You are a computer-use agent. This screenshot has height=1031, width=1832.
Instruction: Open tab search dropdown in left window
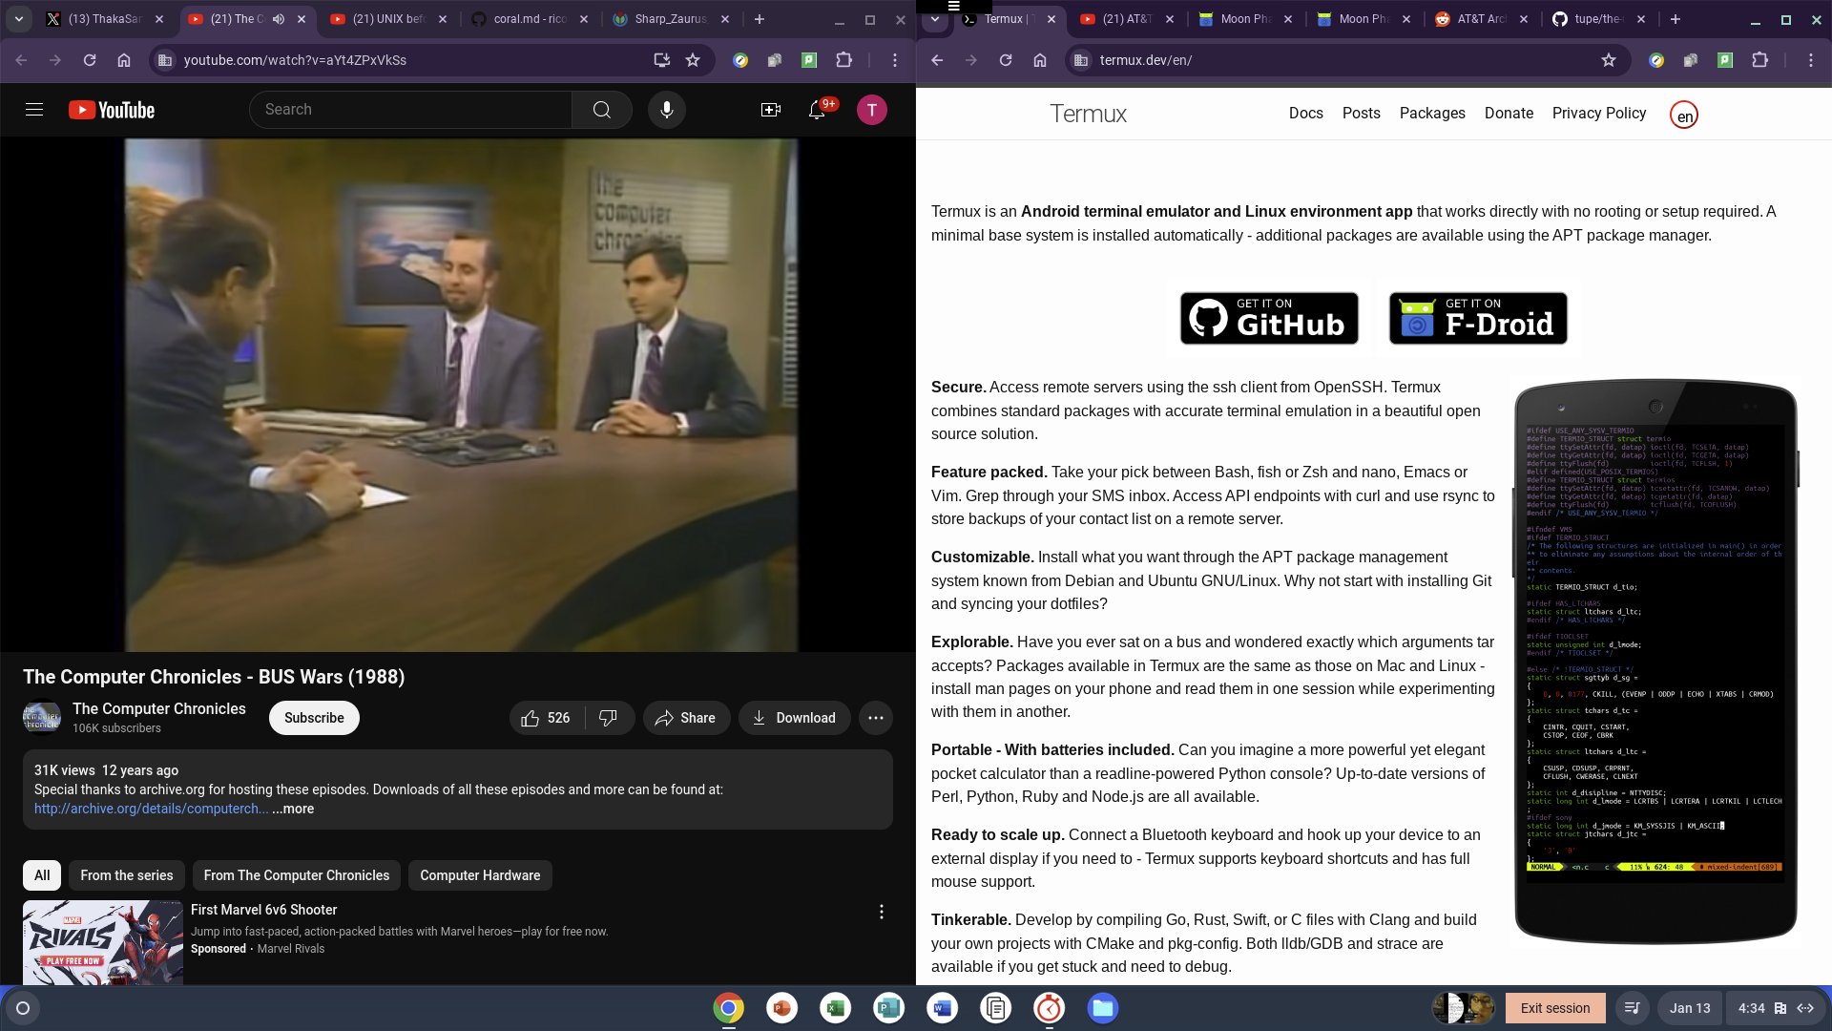point(19,19)
